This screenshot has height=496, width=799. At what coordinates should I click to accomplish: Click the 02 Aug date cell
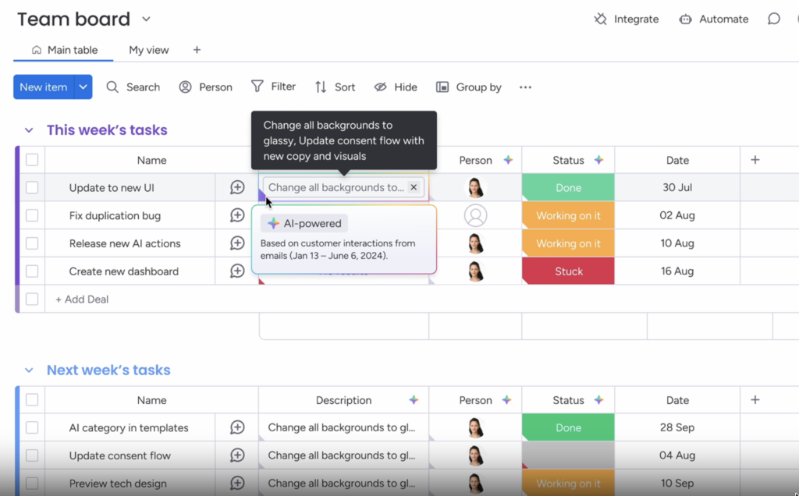(677, 215)
